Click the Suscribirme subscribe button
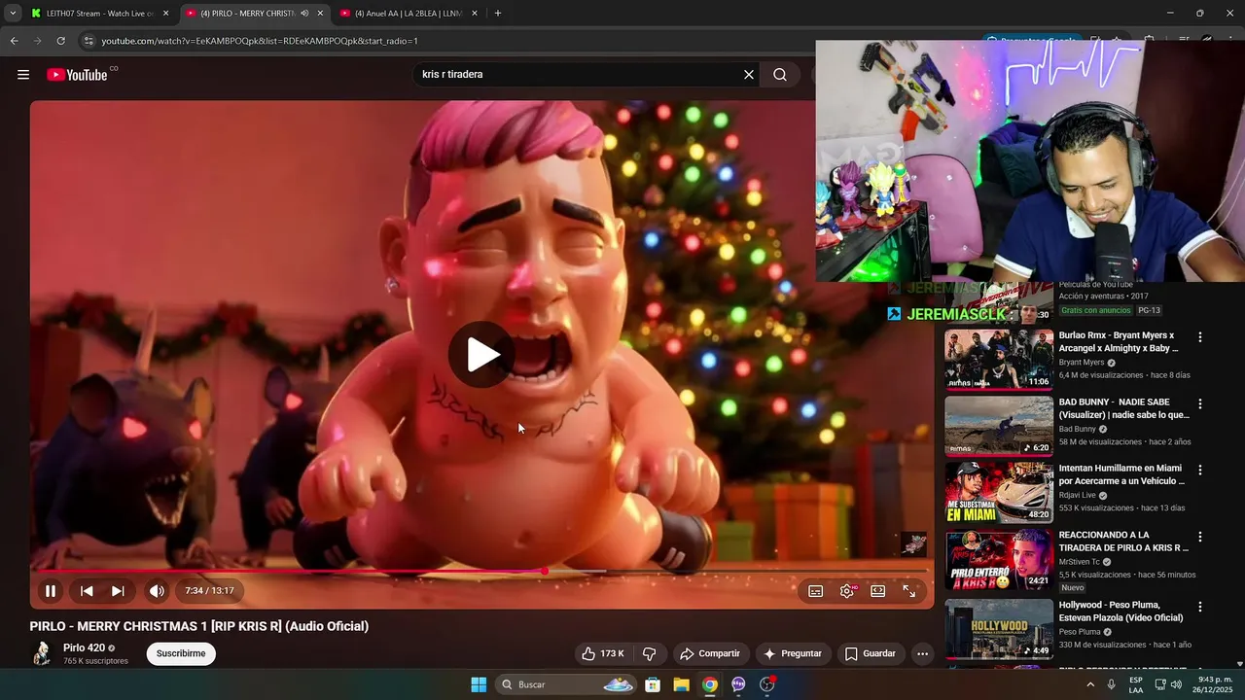The image size is (1245, 700). (x=181, y=653)
